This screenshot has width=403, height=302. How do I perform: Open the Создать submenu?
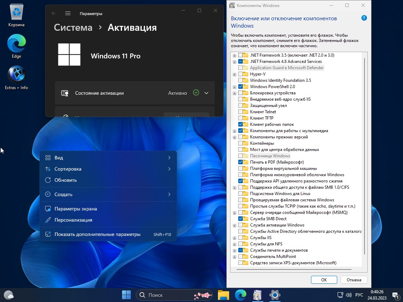[108, 194]
